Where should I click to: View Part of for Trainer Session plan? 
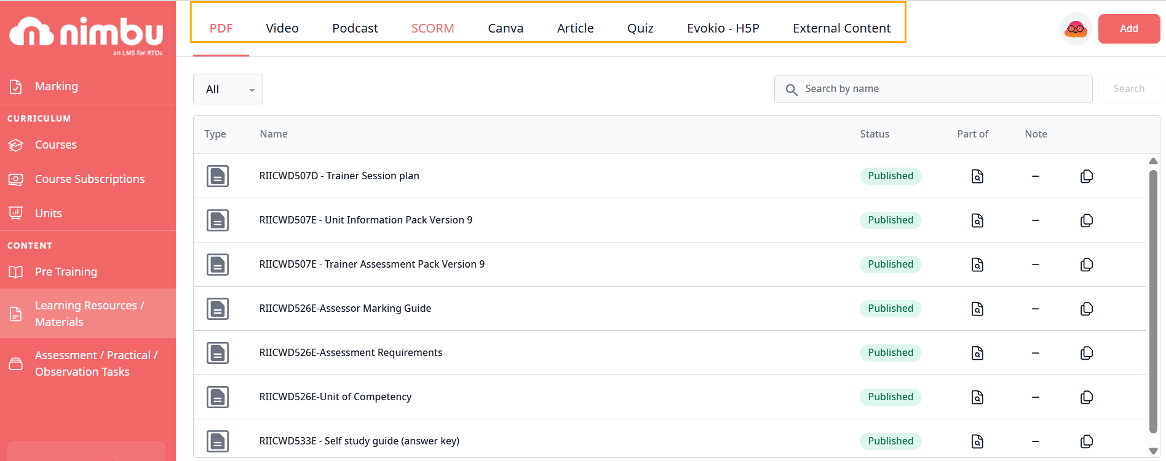click(x=977, y=176)
